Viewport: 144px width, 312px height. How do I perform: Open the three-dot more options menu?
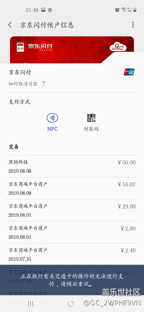[x=133, y=25]
